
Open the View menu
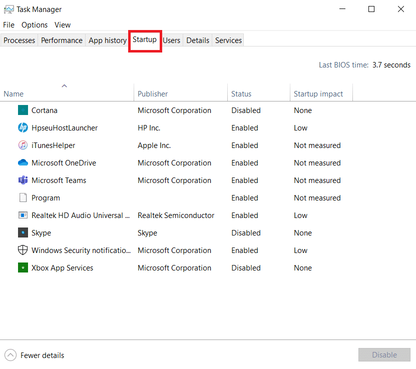coord(63,25)
